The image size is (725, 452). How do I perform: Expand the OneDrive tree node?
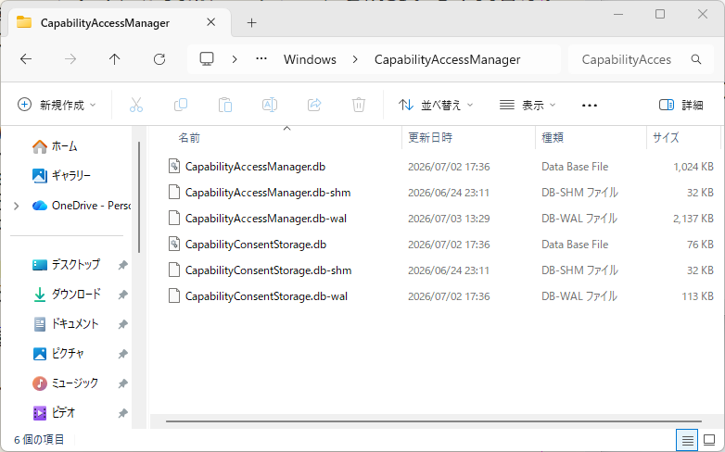(x=17, y=206)
